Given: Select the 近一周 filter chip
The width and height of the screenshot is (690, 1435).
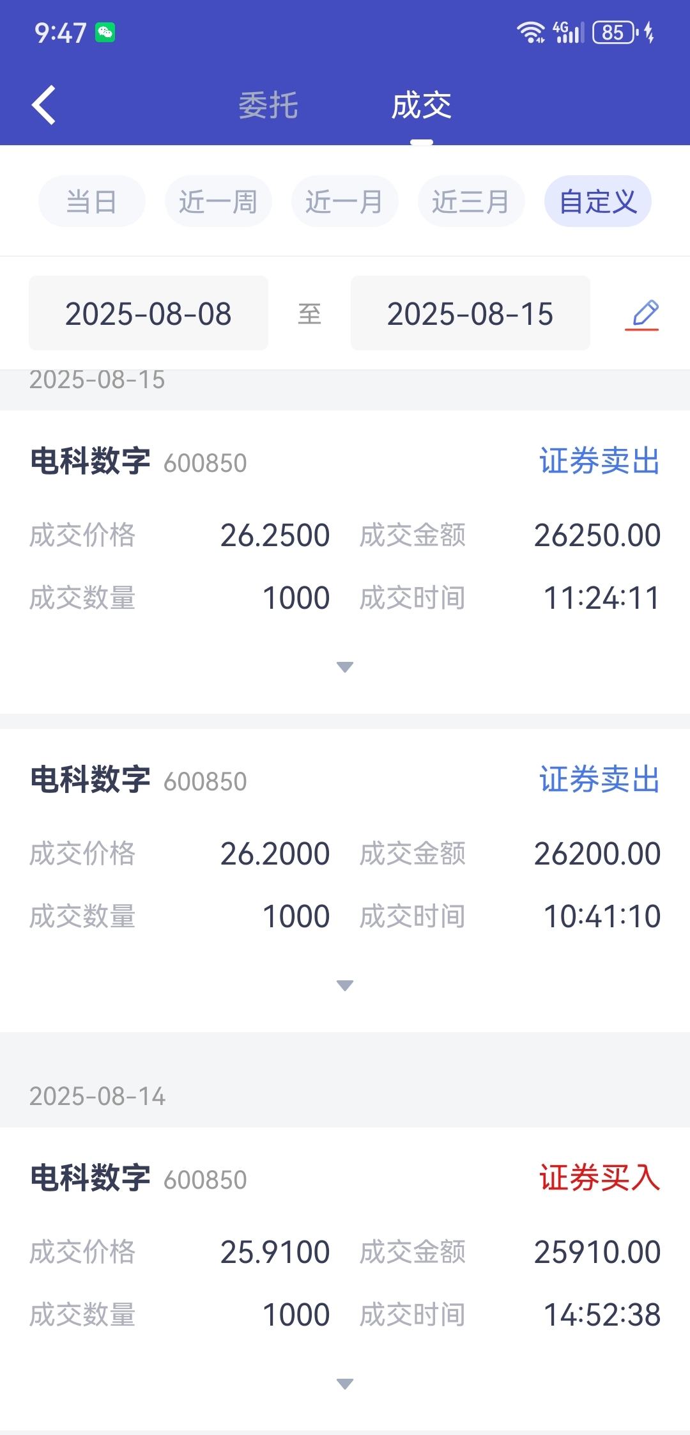Looking at the screenshot, I should 218,201.
